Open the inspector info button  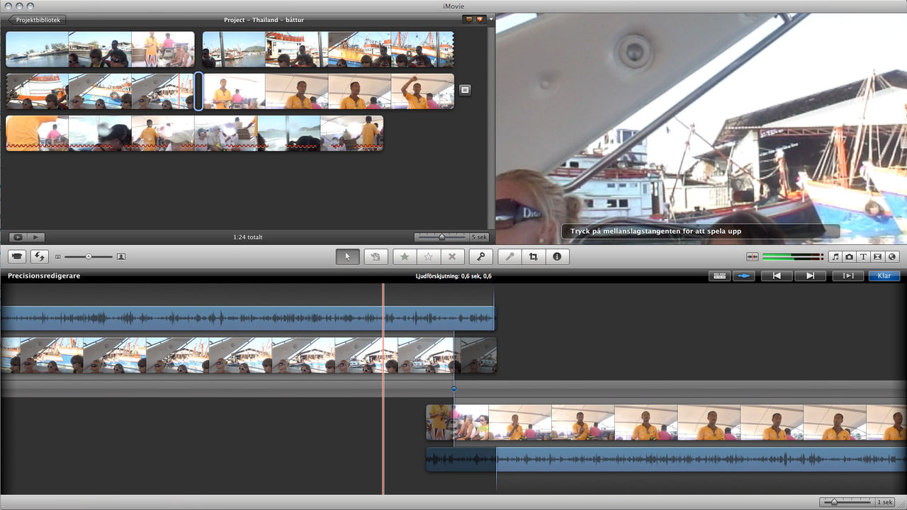(557, 256)
